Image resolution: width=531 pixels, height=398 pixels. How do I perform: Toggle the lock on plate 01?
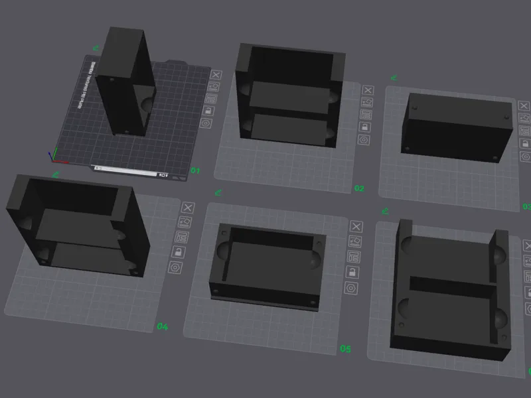tap(208, 111)
